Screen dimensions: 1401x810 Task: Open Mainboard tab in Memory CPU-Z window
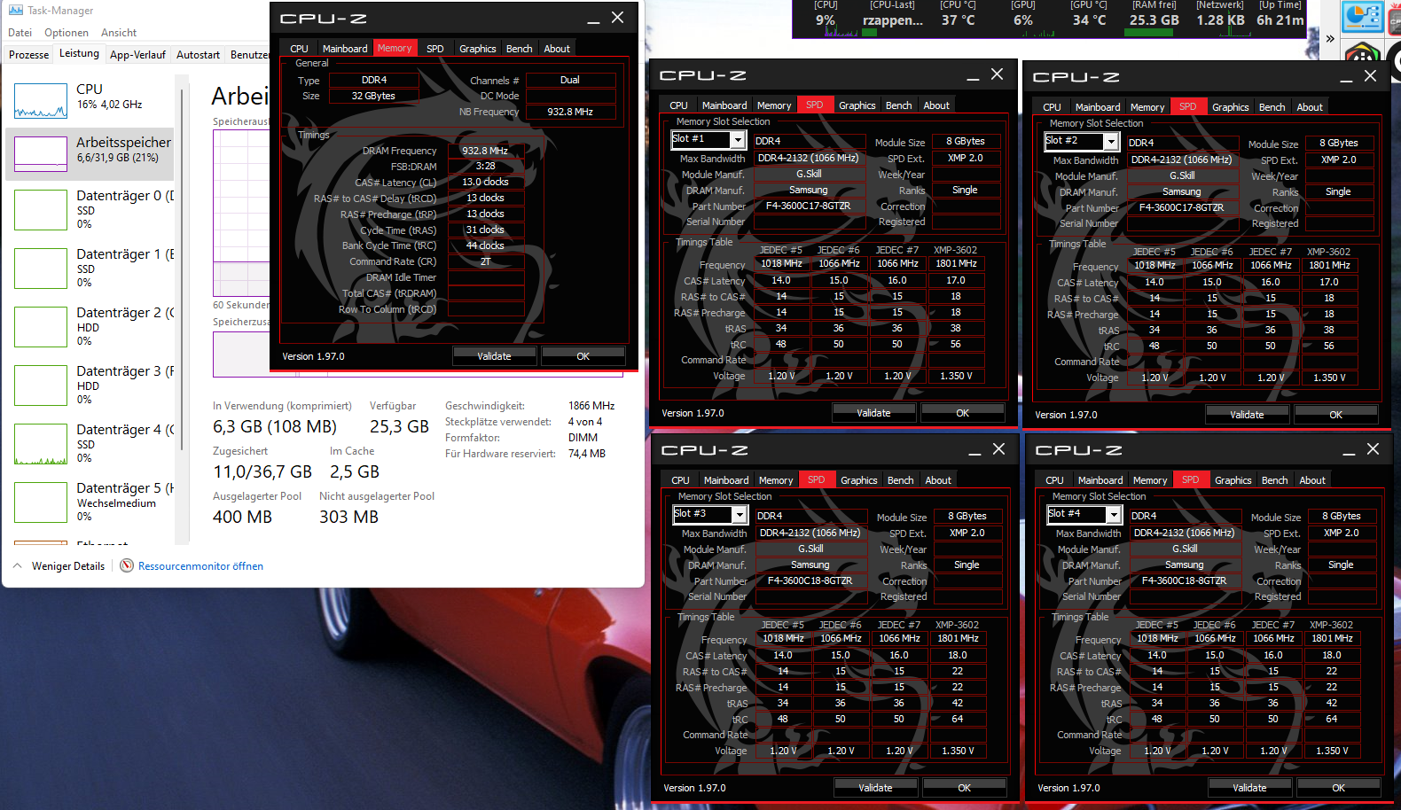(x=345, y=49)
